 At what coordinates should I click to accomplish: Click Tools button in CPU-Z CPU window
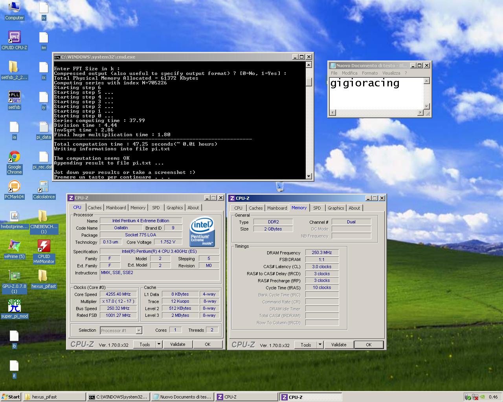pyautogui.click(x=145, y=344)
